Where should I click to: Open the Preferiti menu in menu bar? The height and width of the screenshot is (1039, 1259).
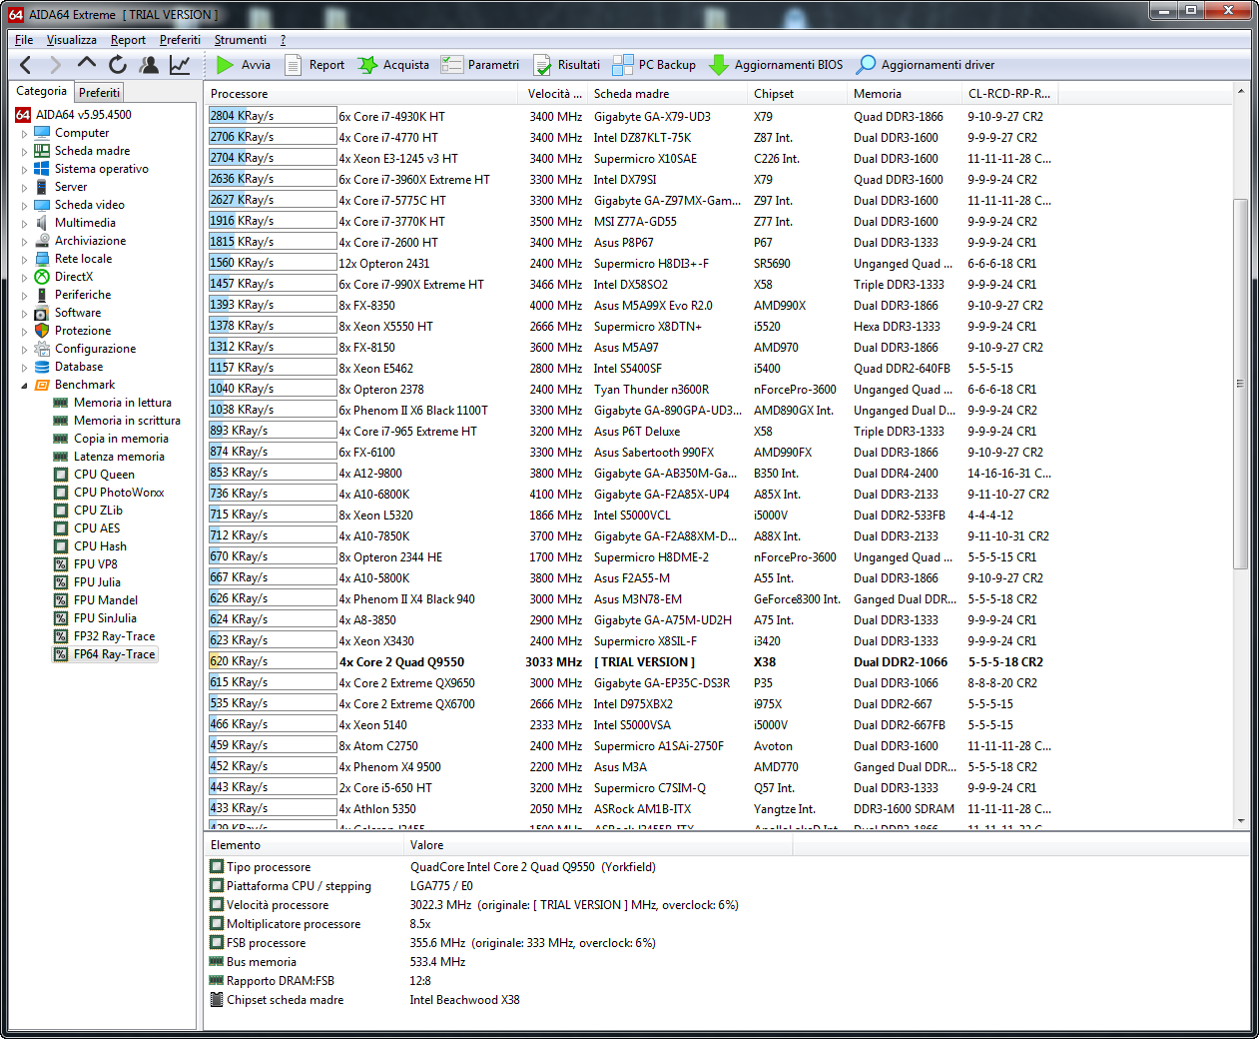click(180, 40)
